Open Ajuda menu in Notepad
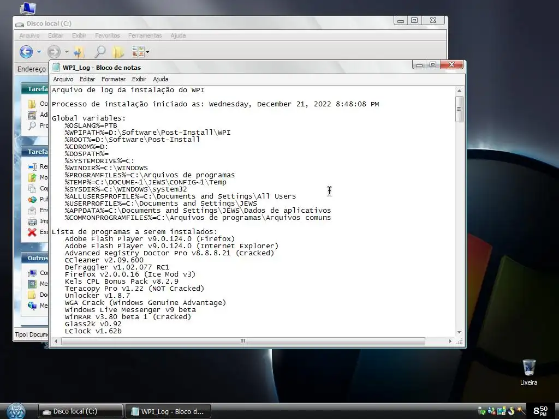This screenshot has height=419, width=559. 160,79
